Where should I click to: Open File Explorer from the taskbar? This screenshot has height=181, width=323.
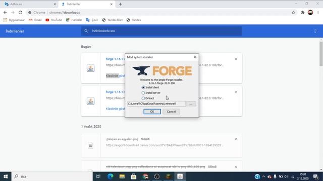tap(122, 176)
